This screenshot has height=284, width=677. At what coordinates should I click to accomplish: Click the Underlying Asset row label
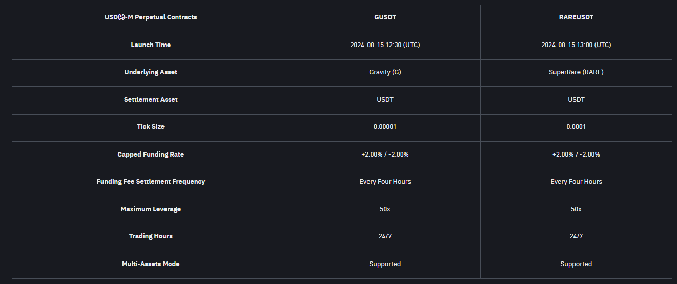pos(151,72)
